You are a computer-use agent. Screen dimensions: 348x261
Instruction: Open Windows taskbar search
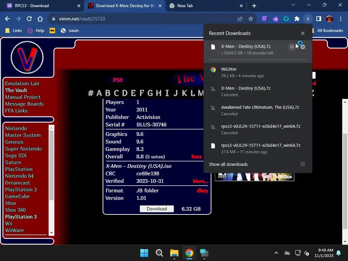(x=159, y=253)
